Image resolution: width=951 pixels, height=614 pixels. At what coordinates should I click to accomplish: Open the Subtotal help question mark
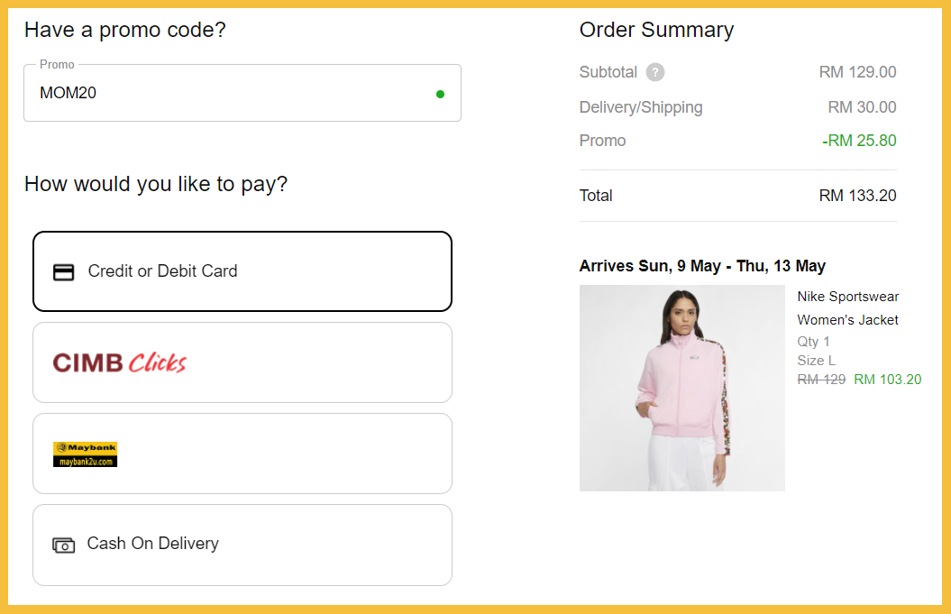tap(655, 73)
